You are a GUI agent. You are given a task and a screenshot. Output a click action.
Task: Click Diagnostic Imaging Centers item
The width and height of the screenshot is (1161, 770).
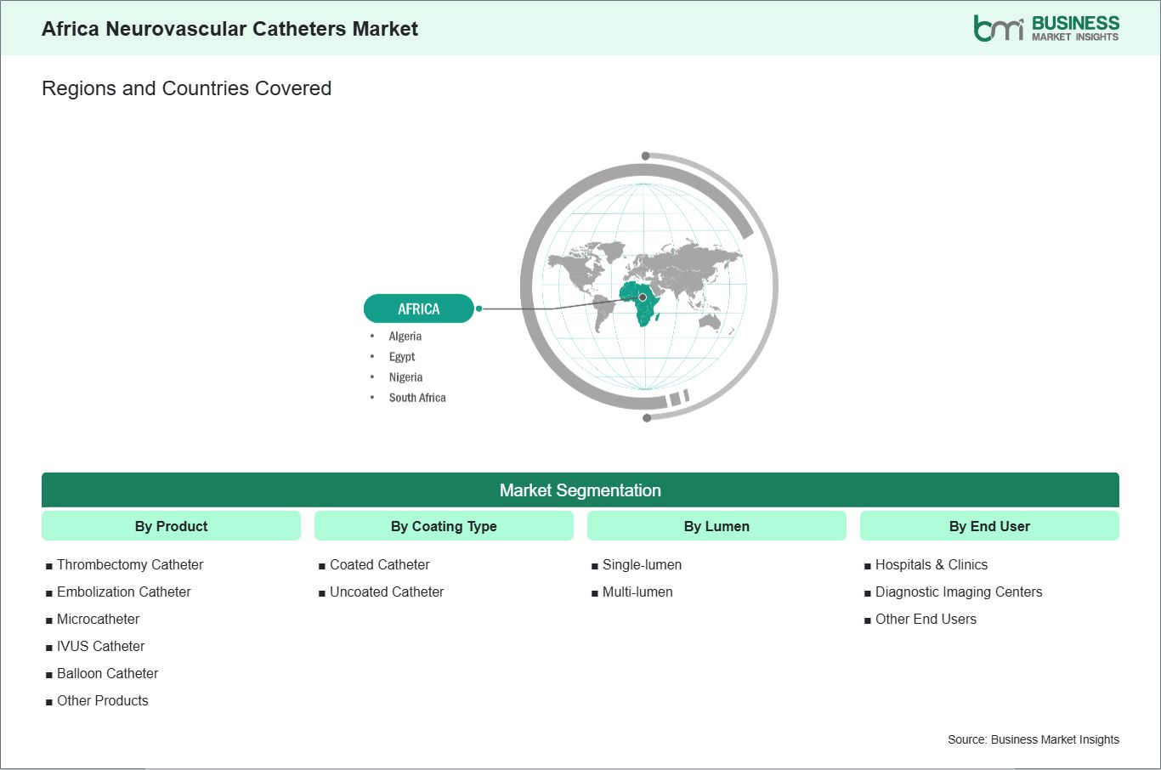click(x=959, y=592)
